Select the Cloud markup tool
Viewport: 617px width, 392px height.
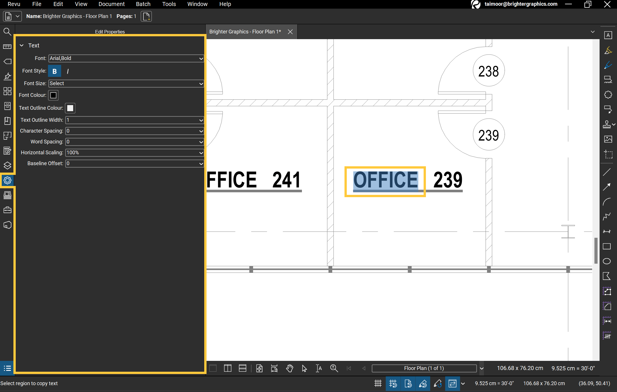608,95
